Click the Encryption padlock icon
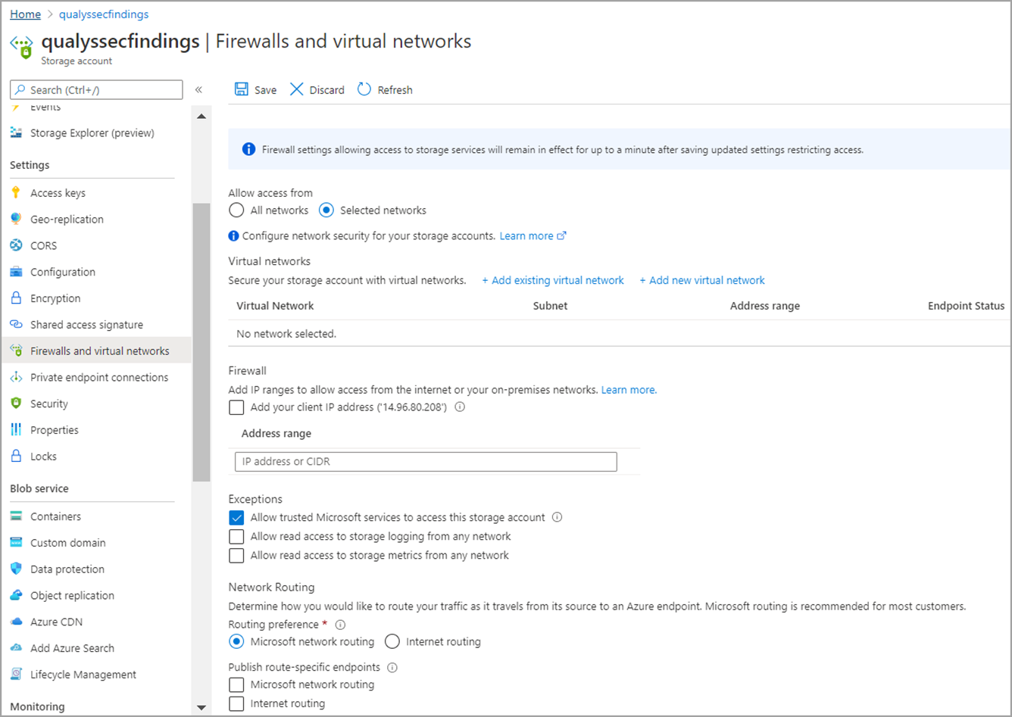 click(16, 298)
